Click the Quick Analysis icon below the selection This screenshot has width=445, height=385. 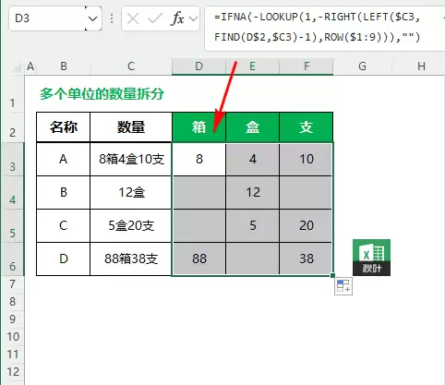point(343,286)
